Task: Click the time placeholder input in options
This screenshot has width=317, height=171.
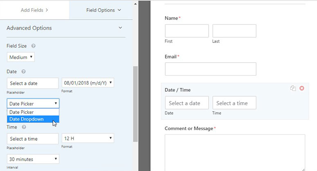Action: click(33, 139)
